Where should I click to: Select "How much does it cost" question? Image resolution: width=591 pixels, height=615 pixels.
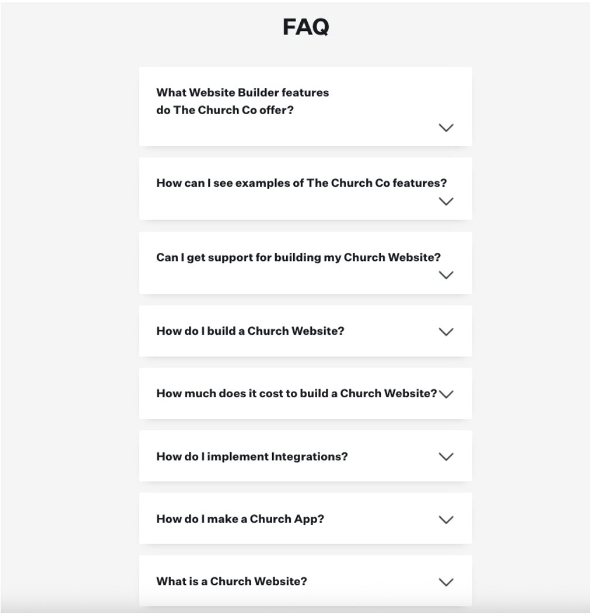click(296, 394)
